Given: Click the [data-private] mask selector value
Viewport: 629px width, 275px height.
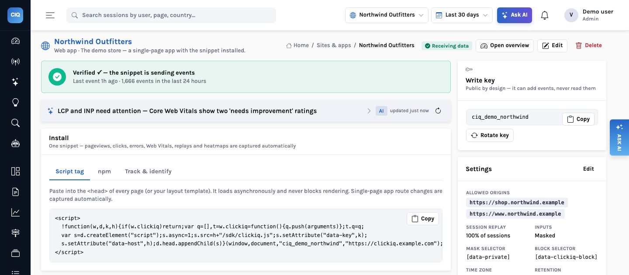Looking at the screenshot, I should tap(488, 257).
